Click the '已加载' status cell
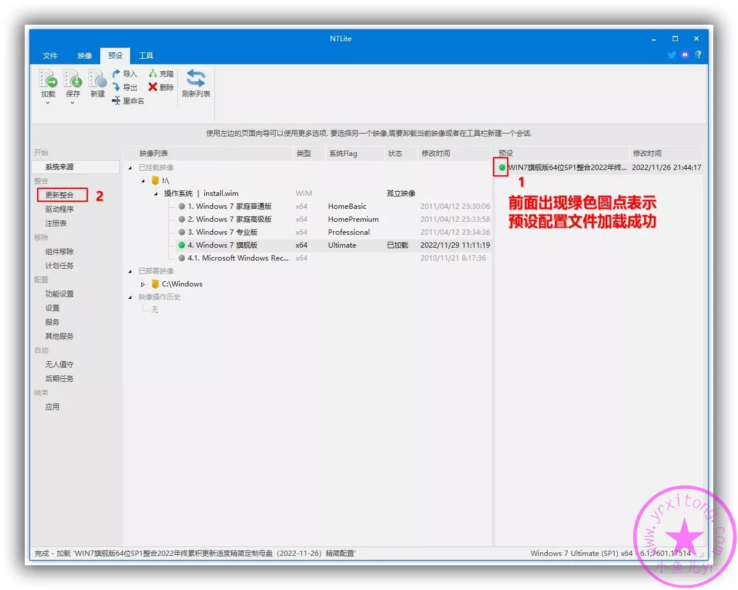This screenshot has height=590, width=738. (398, 245)
